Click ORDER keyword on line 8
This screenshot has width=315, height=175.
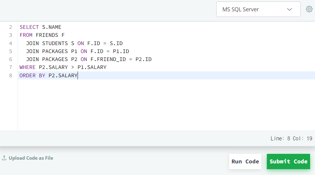tap(28, 75)
